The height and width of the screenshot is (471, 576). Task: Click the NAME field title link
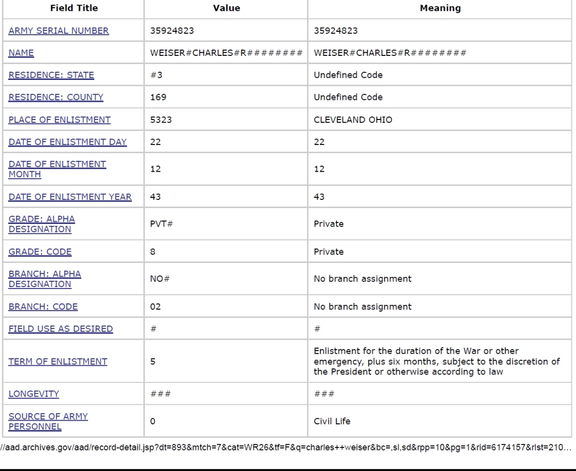coord(21,53)
